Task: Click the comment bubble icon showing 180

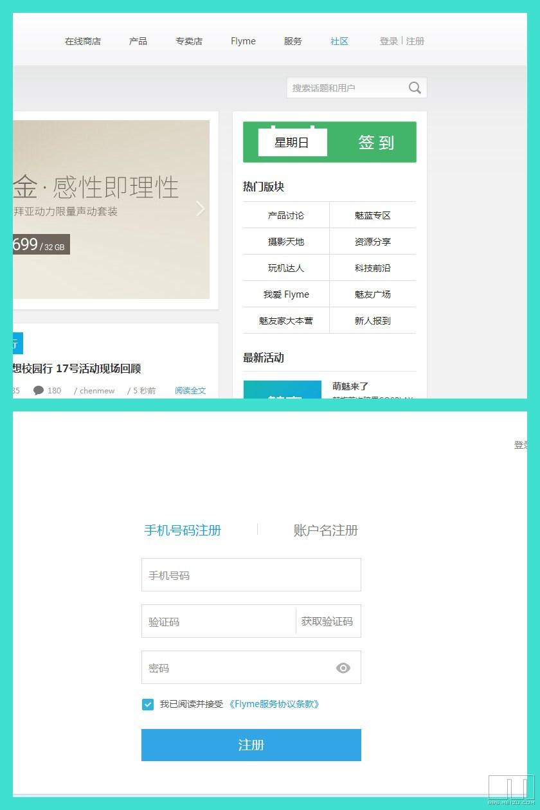Action: click(x=39, y=390)
